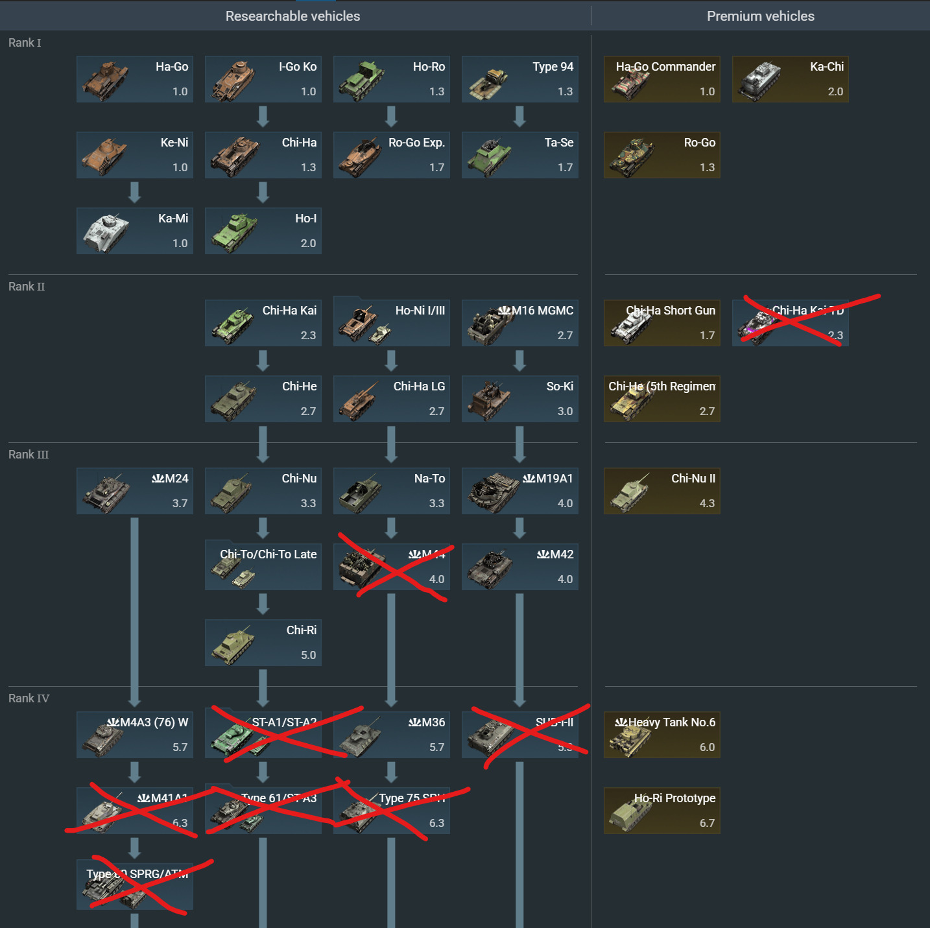
Task: Open the Ho-Ro vehicle card
Action: click(x=392, y=79)
